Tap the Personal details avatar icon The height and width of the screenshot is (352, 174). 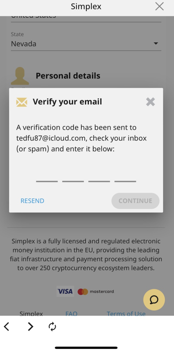(x=20, y=76)
